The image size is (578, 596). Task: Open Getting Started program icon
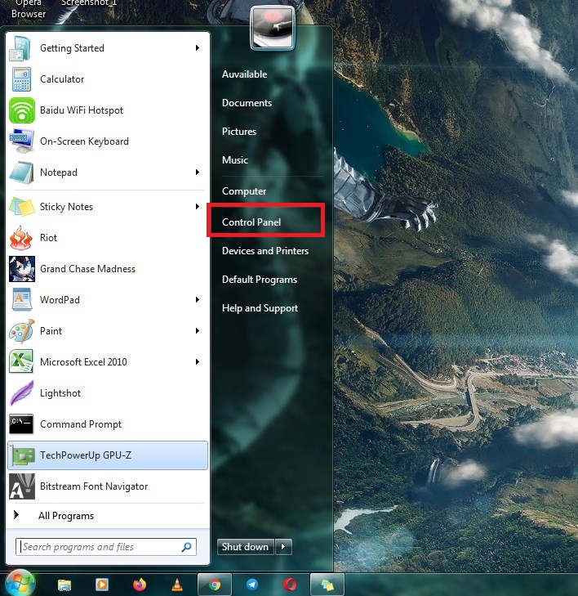[x=20, y=48]
